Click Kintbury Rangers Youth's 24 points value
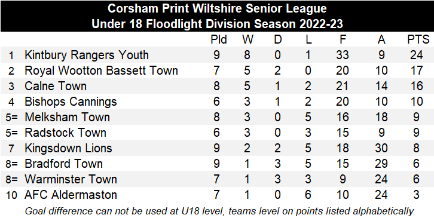Viewport: 434px width, 218px height. 417,55
